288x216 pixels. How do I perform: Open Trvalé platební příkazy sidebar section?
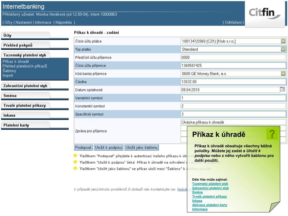26,106
